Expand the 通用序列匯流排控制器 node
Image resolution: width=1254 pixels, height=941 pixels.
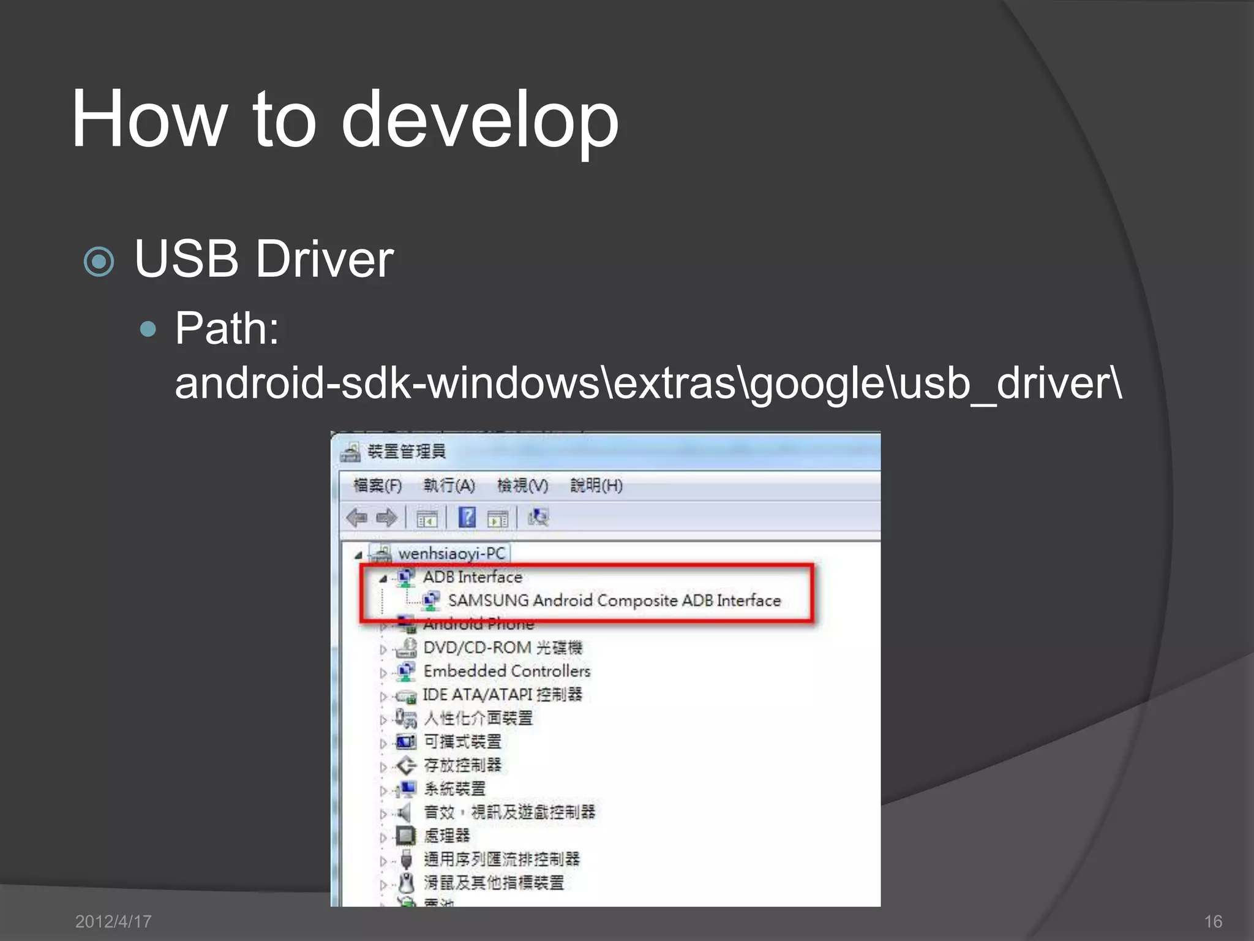pyautogui.click(x=383, y=861)
